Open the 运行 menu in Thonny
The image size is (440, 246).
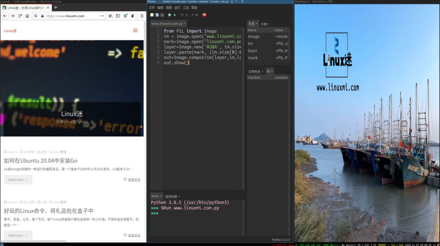click(x=177, y=8)
